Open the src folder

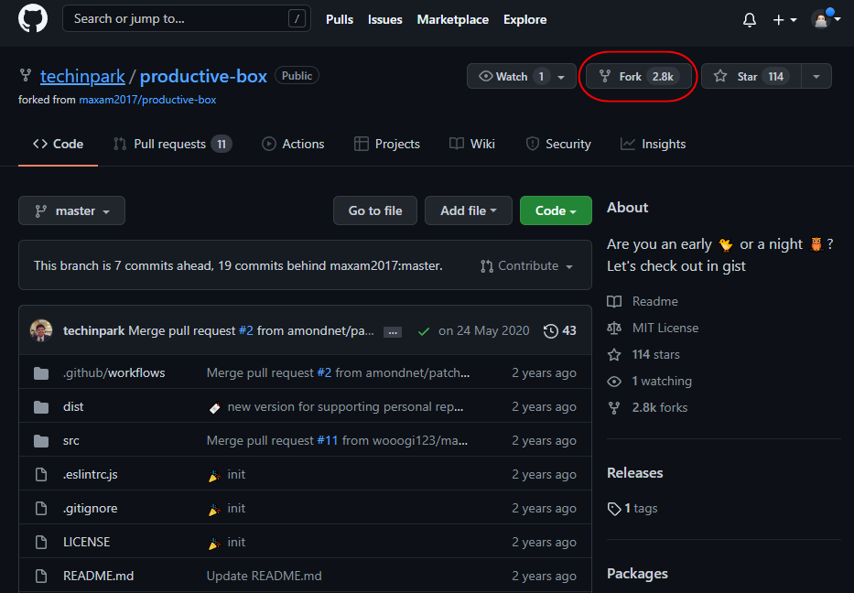click(71, 440)
